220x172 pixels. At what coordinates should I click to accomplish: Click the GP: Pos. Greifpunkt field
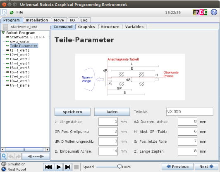(x=108, y=132)
